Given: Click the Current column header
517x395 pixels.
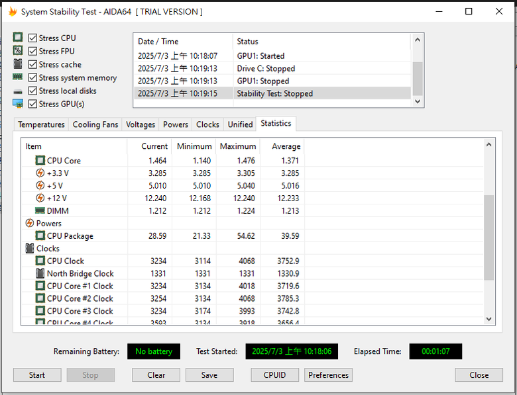Looking at the screenshot, I should point(149,146).
